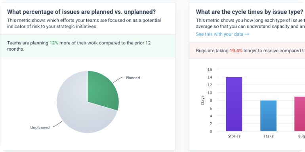Open the 'See this with your data' link
This screenshot has width=305, height=152.
(x=222, y=34)
